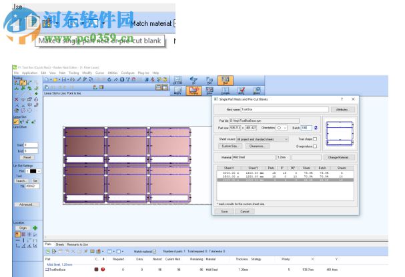This screenshot has height=277, width=405.
Task: Click the Change Material button
Action: click(x=338, y=157)
